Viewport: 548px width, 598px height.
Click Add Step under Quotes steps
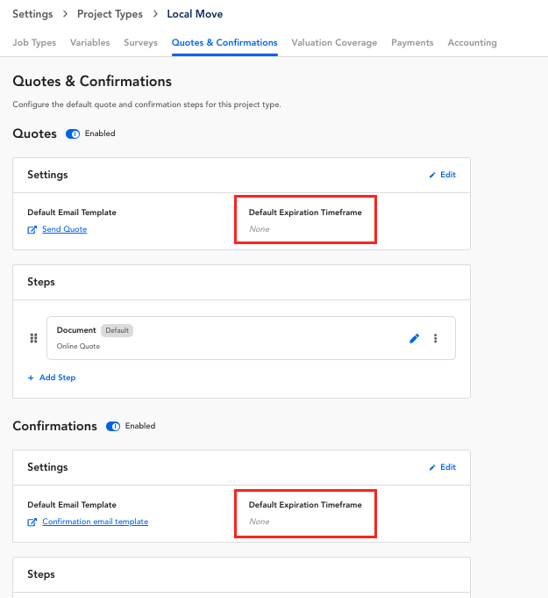(x=58, y=378)
